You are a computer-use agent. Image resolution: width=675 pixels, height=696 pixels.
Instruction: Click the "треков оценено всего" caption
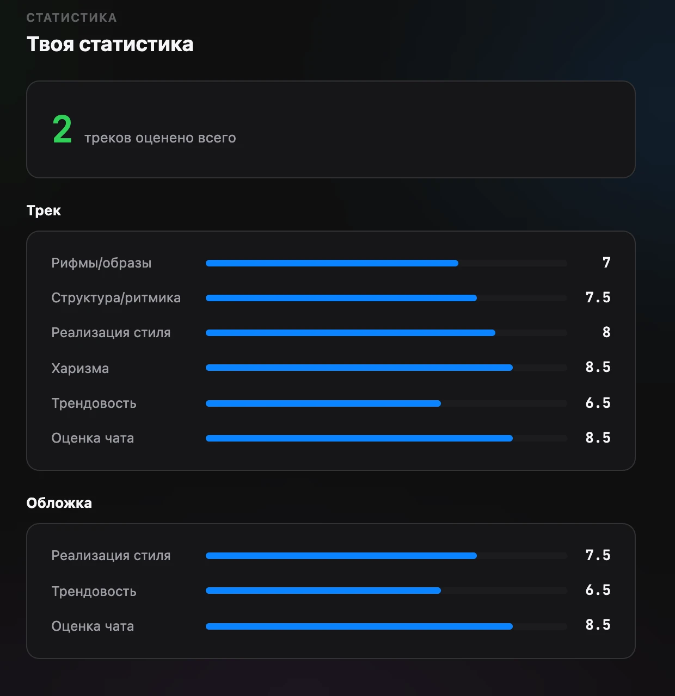[160, 138]
